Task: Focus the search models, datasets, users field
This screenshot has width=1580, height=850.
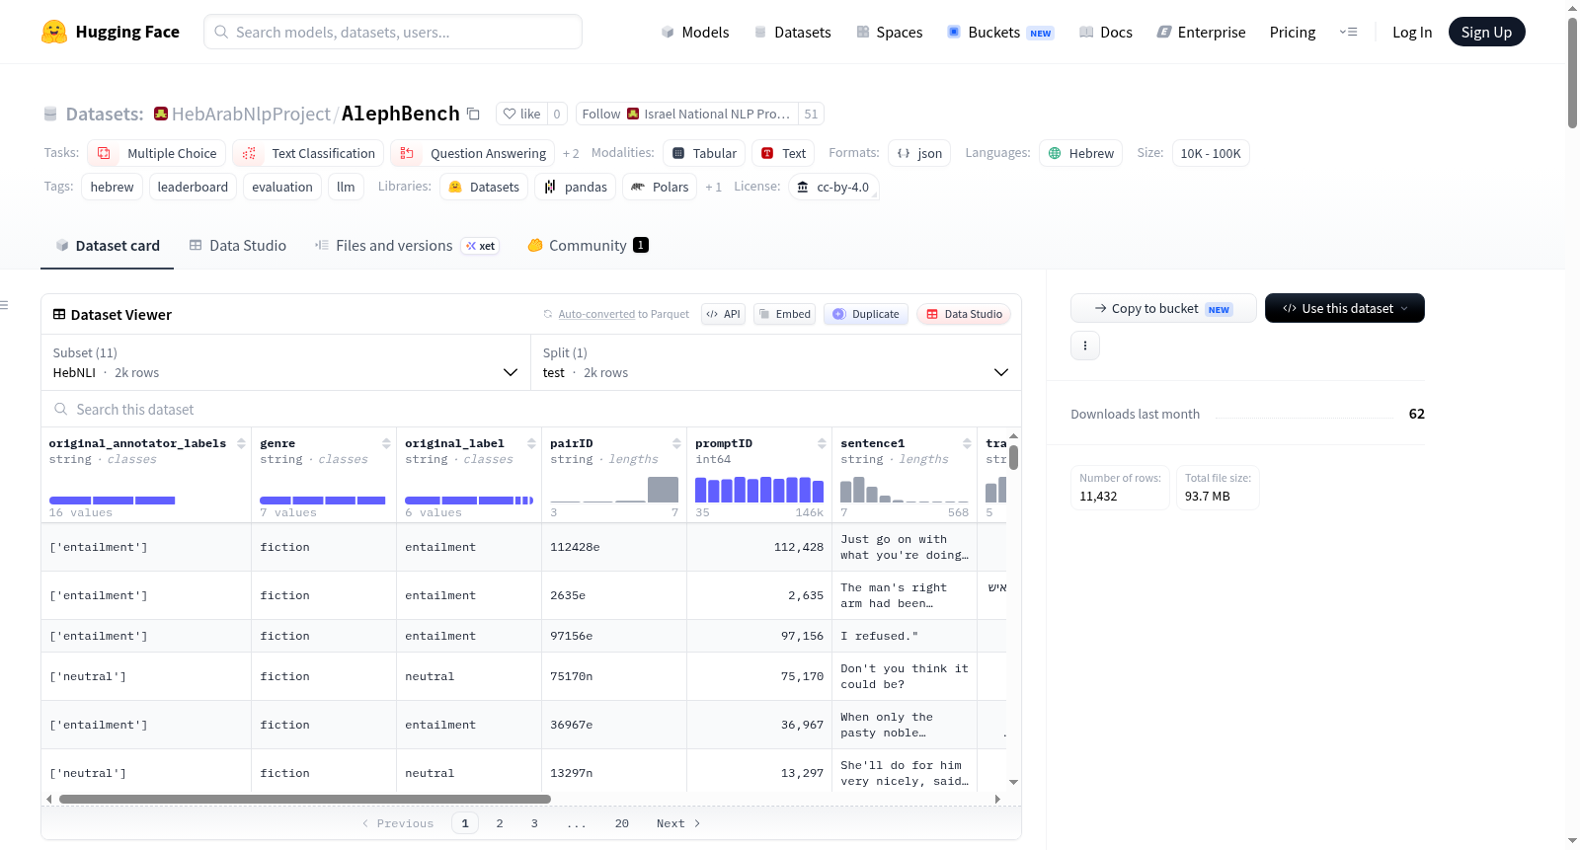Action: point(393,32)
